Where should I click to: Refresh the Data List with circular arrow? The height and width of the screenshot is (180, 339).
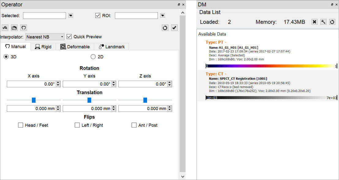coord(332,22)
